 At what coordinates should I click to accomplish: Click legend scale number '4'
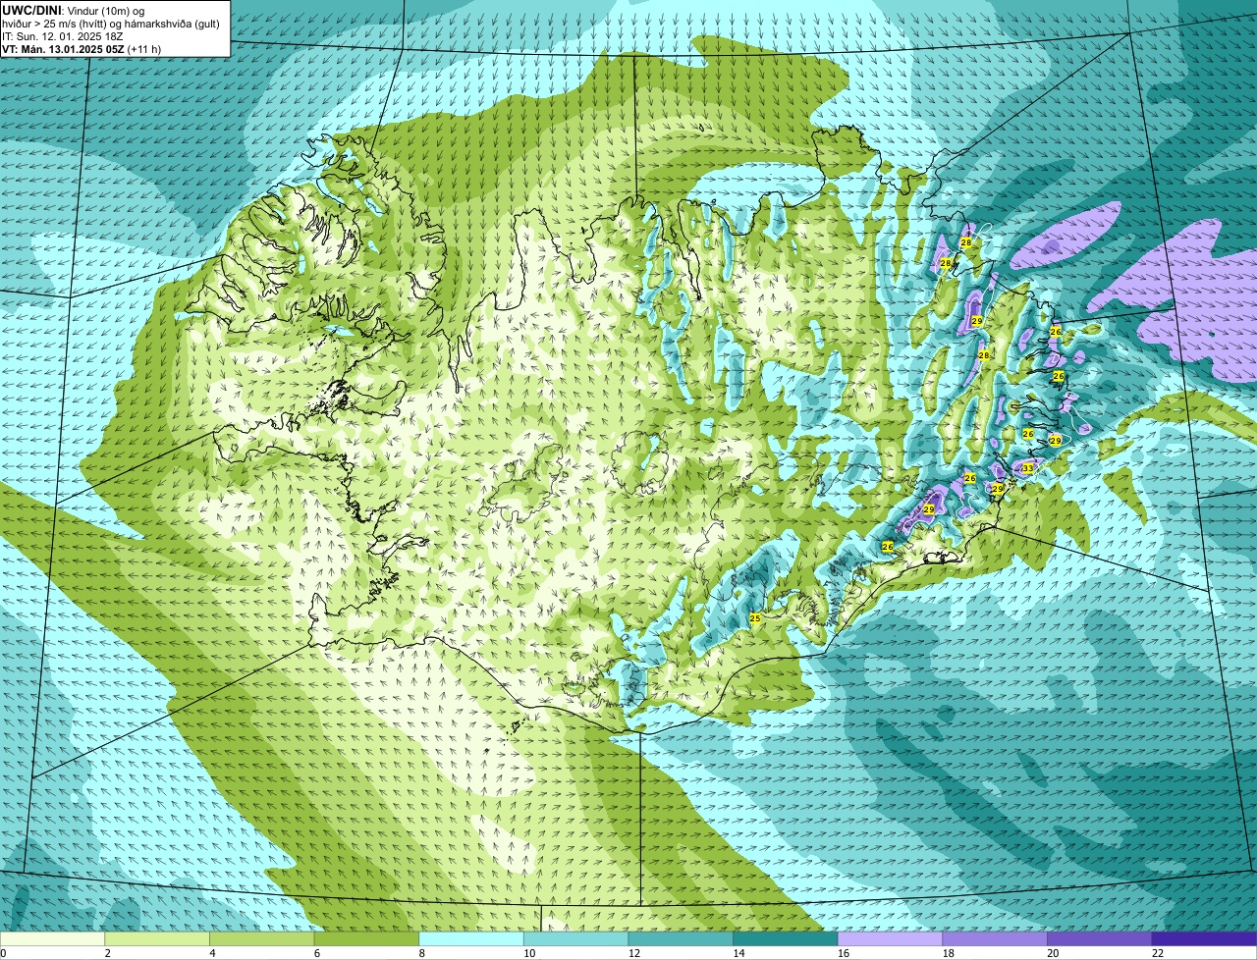[x=212, y=953]
